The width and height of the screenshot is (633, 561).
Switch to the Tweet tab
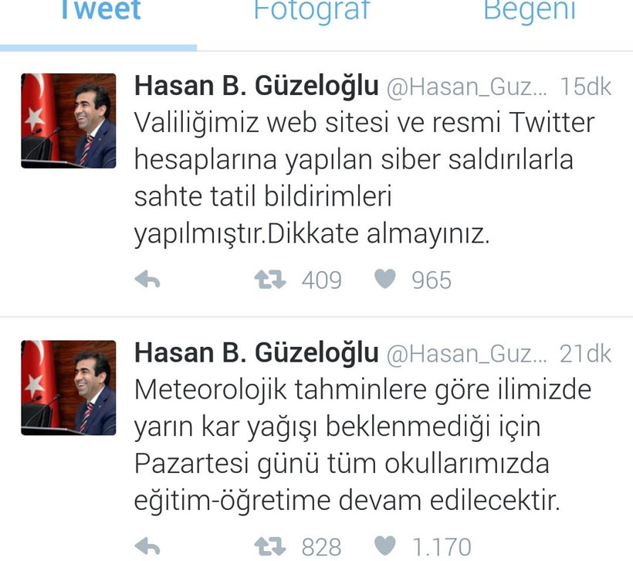(100, 10)
